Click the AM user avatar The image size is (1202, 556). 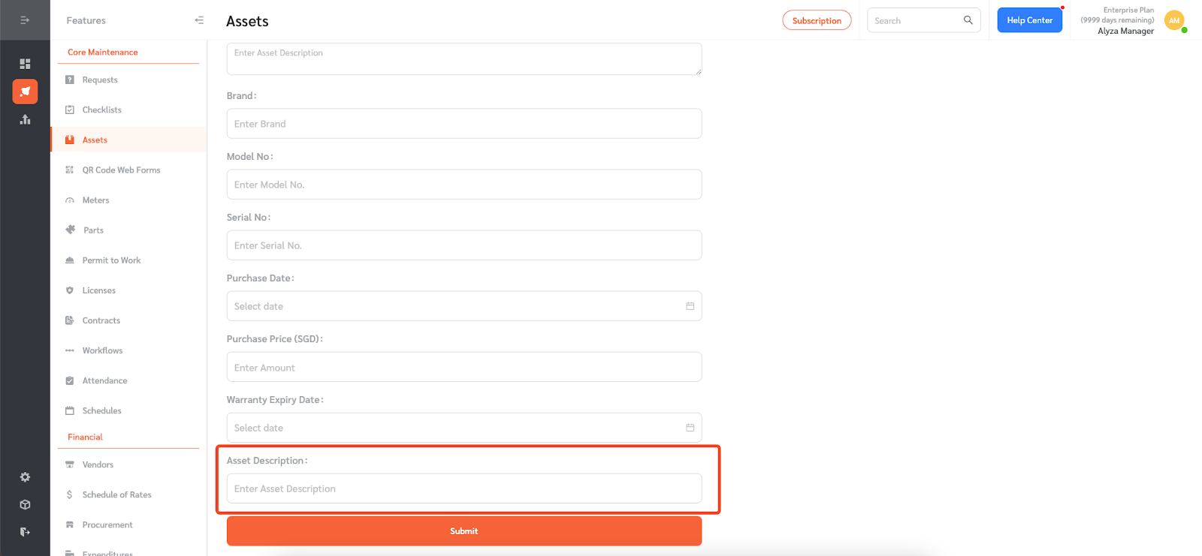1174,20
